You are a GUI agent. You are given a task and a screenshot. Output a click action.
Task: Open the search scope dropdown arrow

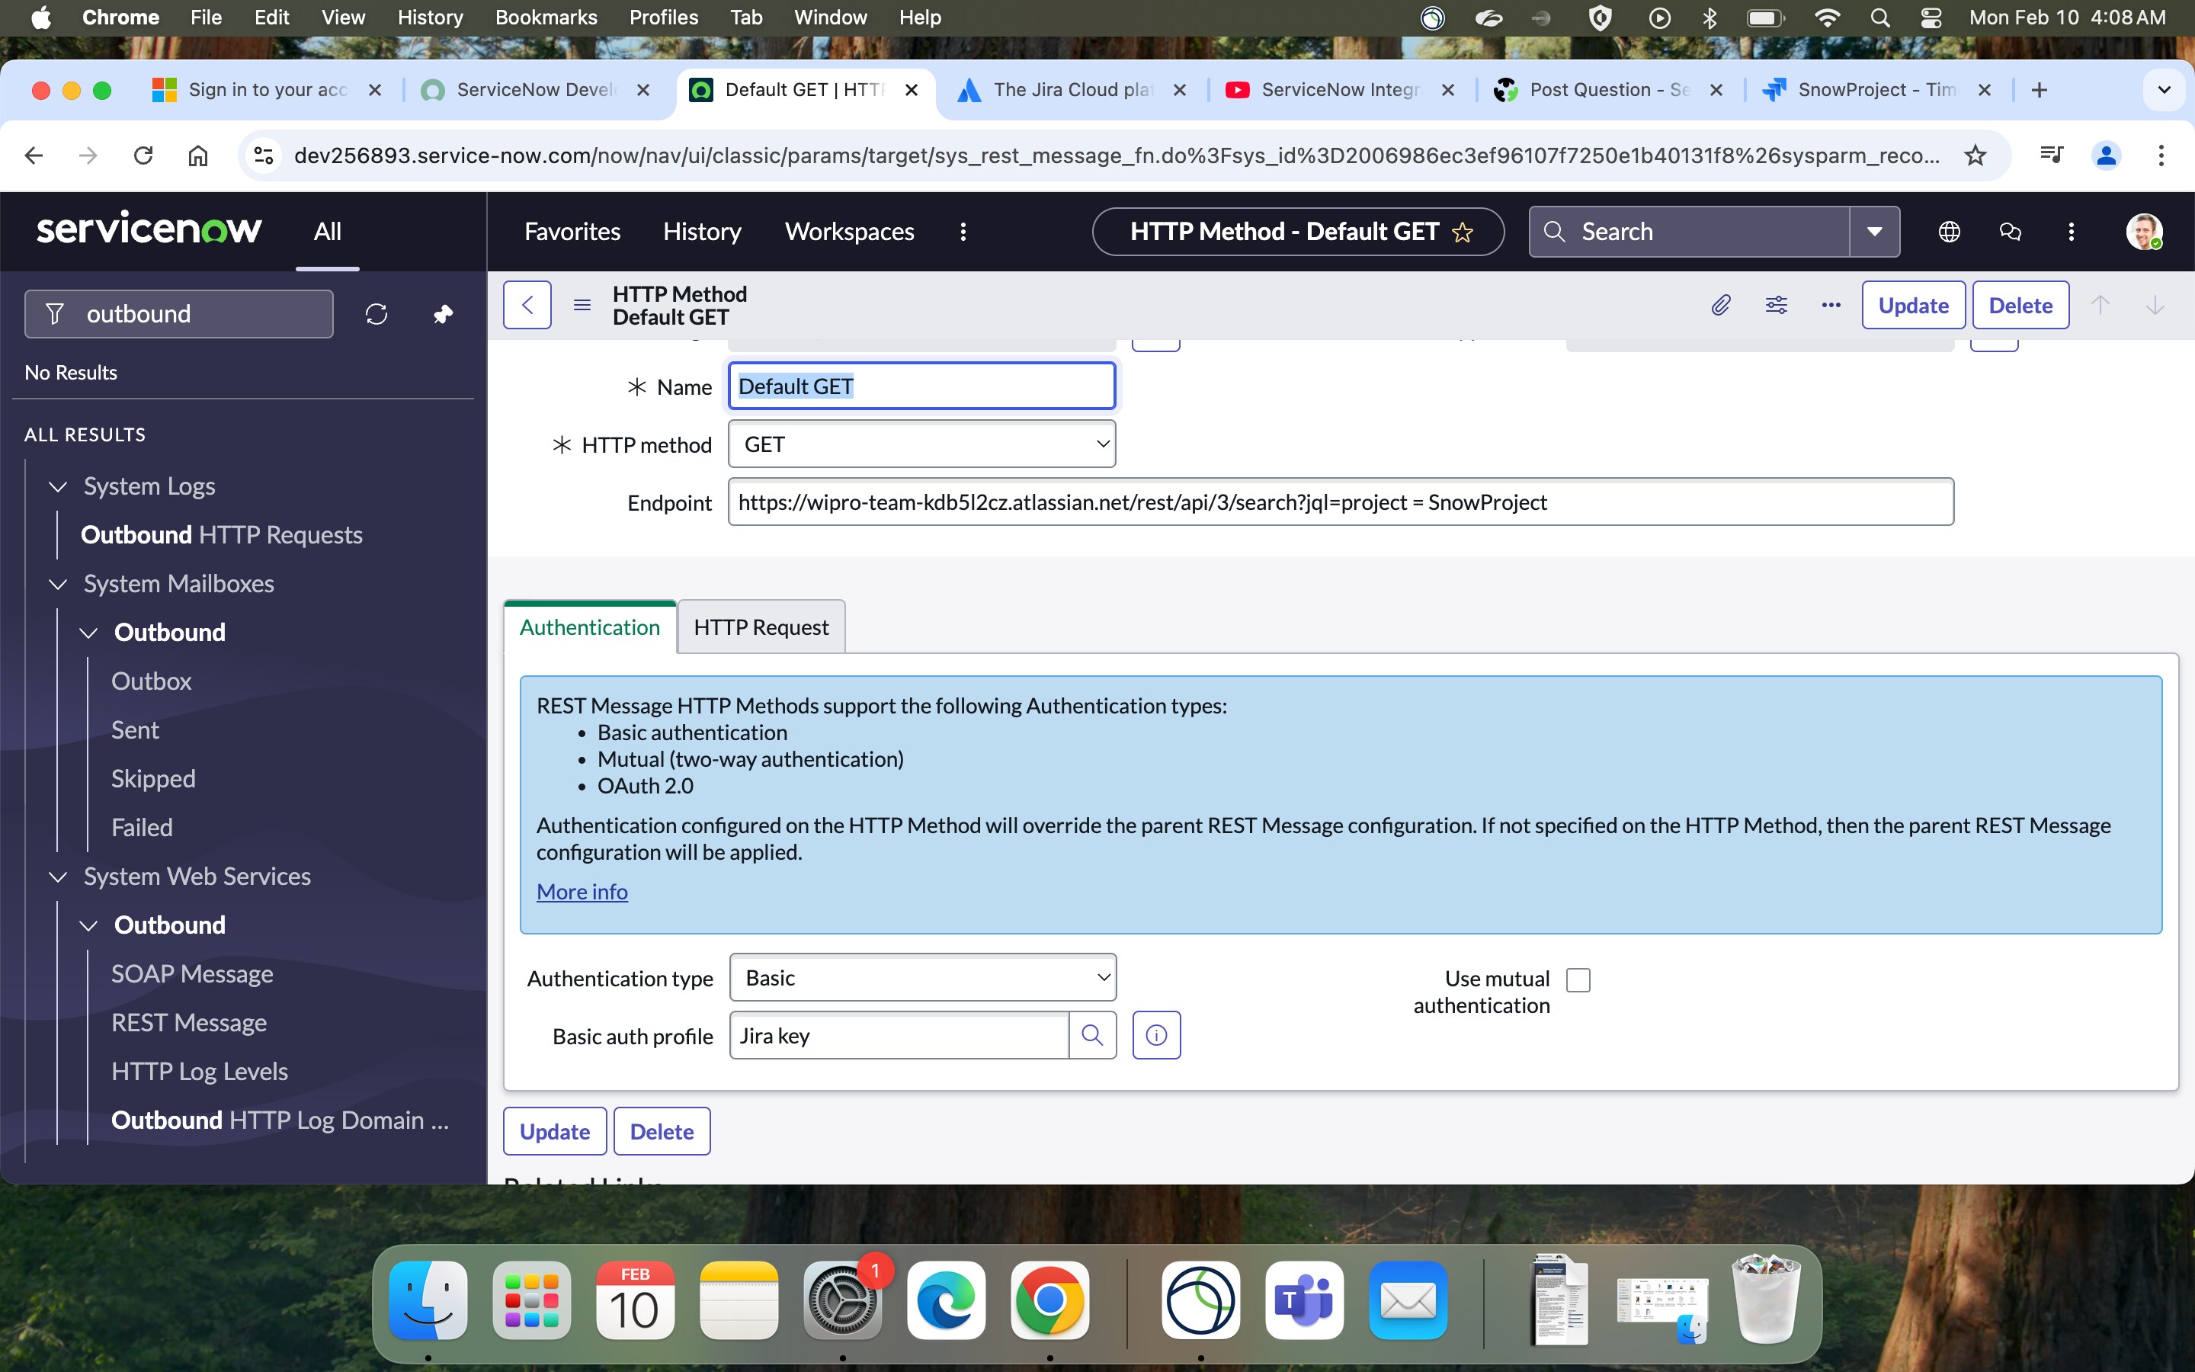point(1874,232)
